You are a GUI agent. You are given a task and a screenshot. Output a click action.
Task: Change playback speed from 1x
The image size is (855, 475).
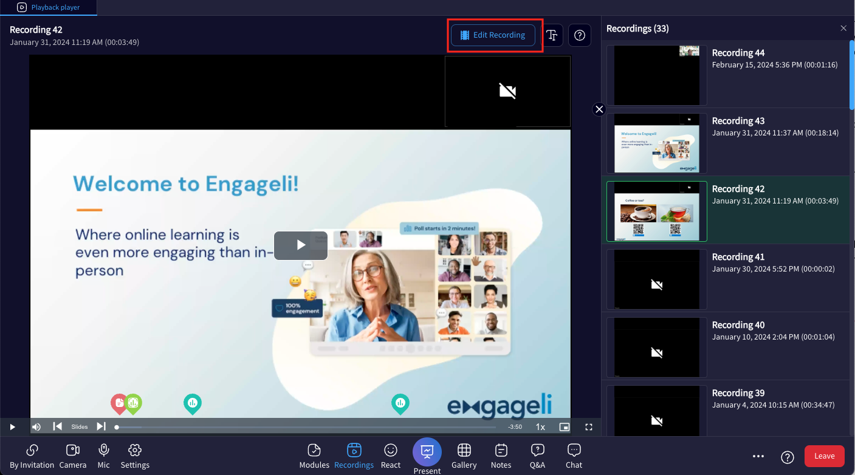click(540, 426)
